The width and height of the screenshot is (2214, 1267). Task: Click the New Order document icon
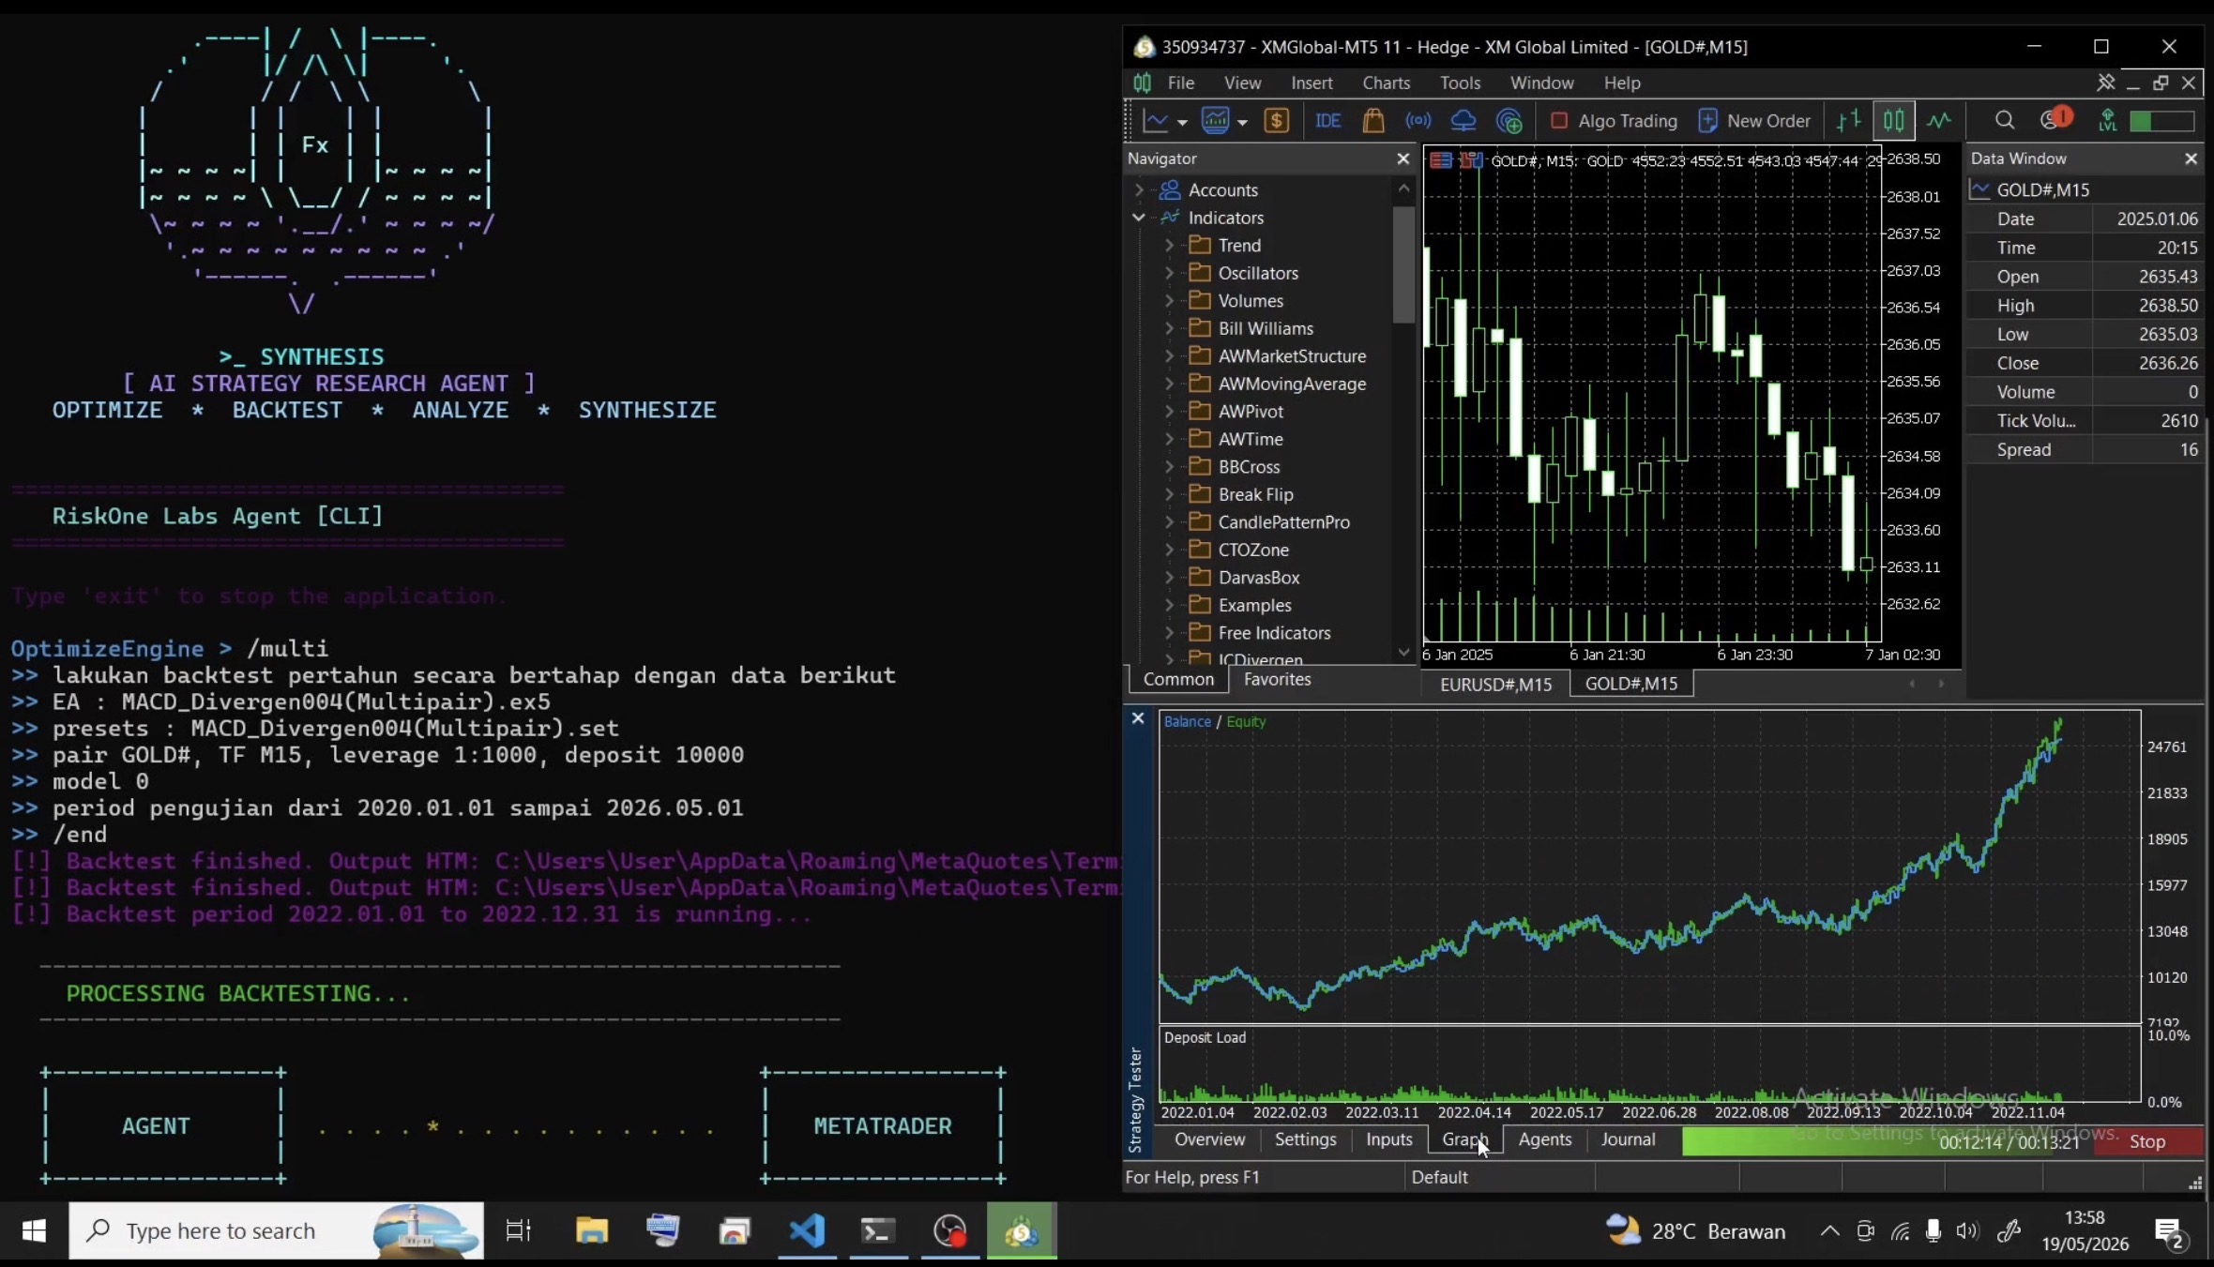(x=1708, y=121)
